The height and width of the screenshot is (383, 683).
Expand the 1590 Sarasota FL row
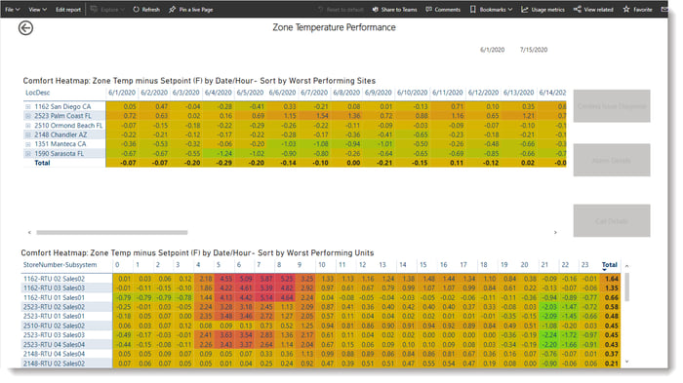pos(28,154)
